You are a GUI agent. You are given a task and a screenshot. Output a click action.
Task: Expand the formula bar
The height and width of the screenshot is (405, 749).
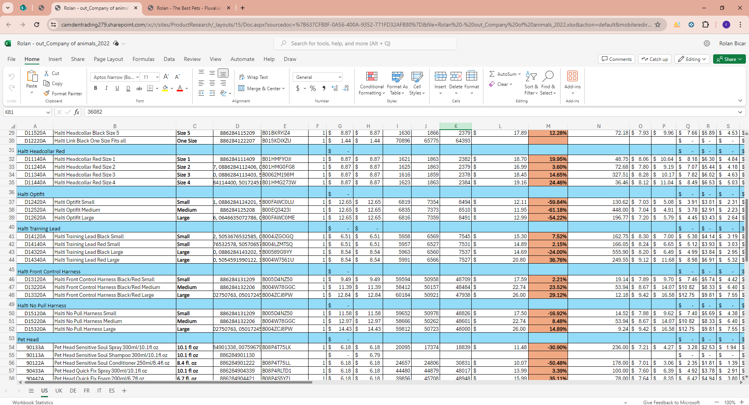[740, 112]
